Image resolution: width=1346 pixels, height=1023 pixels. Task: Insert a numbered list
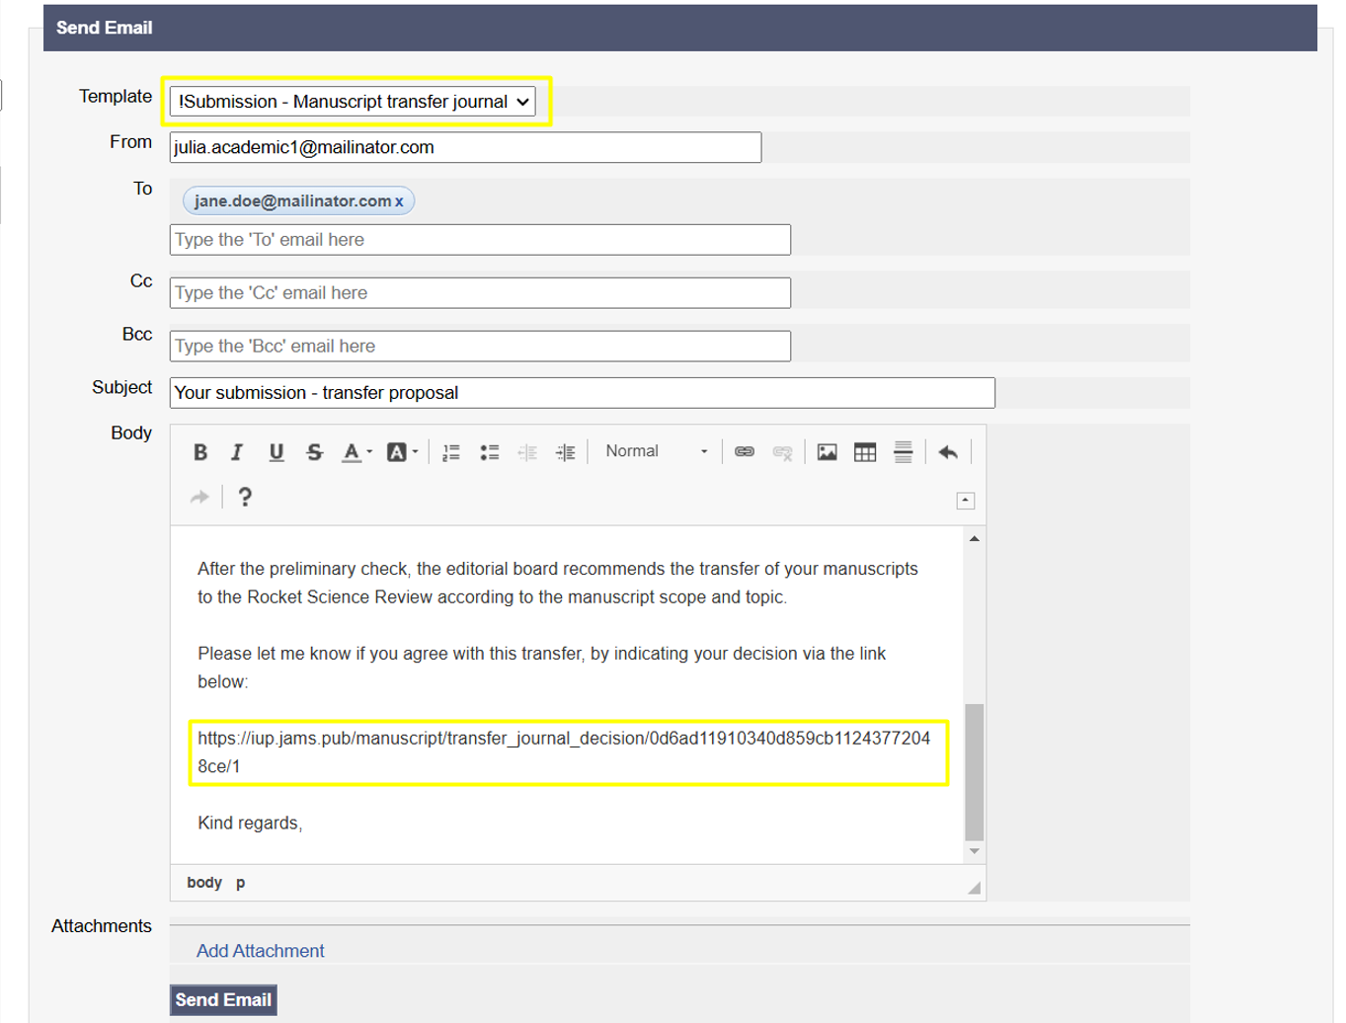pyautogui.click(x=451, y=452)
